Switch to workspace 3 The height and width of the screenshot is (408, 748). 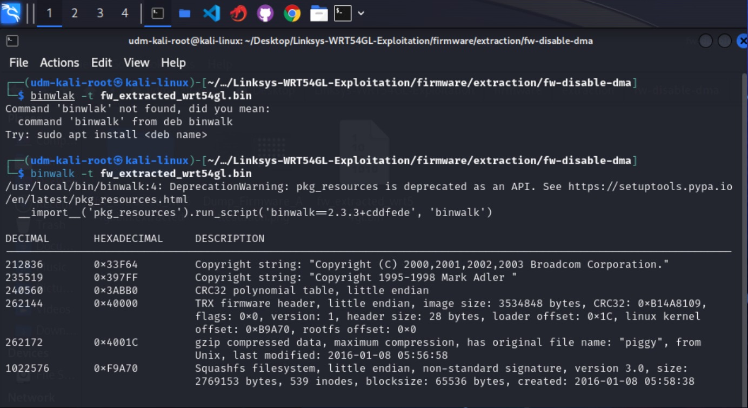click(100, 13)
